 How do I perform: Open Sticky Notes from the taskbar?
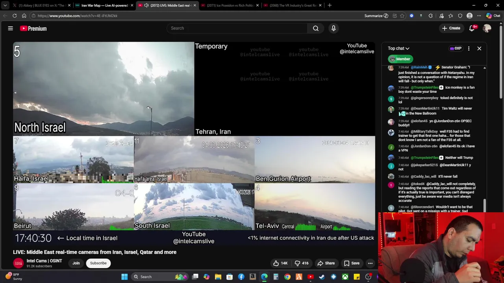pyautogui.click(x=357, y=277)
